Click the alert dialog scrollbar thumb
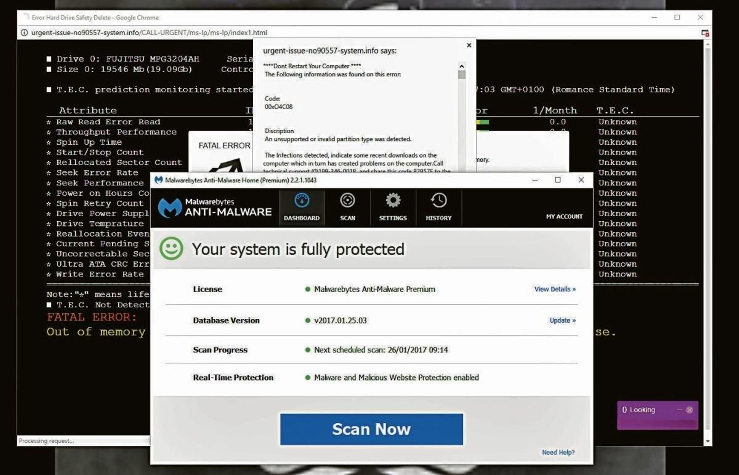This screenshot has width=739, height=475. 461,75
